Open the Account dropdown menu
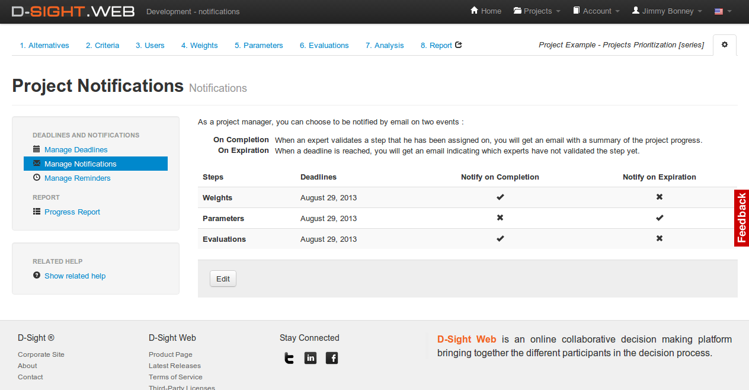This screenshot has width=749, height=390. click(596, 11)
